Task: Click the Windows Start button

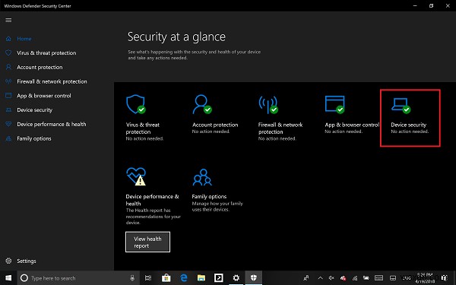Action: point(8,278)
